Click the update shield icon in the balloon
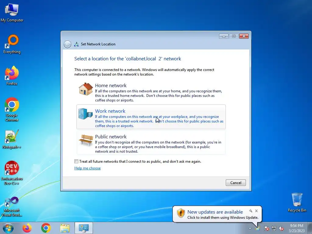Image resolution: width=312 pixels, height=234 pixels. coord(181,213)
